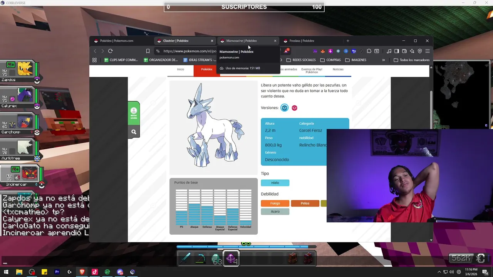Open the browser hamburger main menu
This screenshot has width=493, height=277.
click(428, 51)
